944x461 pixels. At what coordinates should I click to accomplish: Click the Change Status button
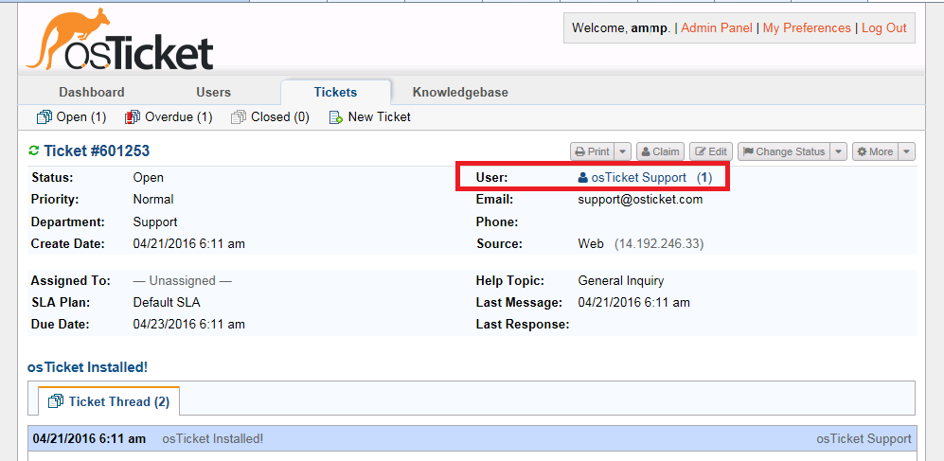click(x=785, y=151)
